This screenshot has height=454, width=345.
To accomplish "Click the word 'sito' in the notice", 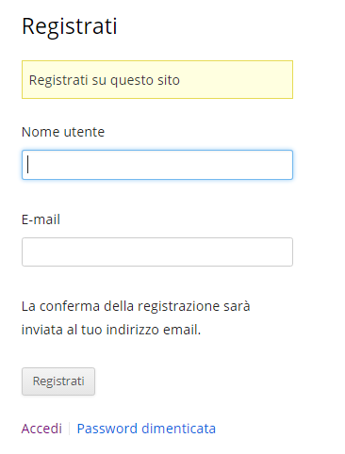I will [x=169, y=80].
